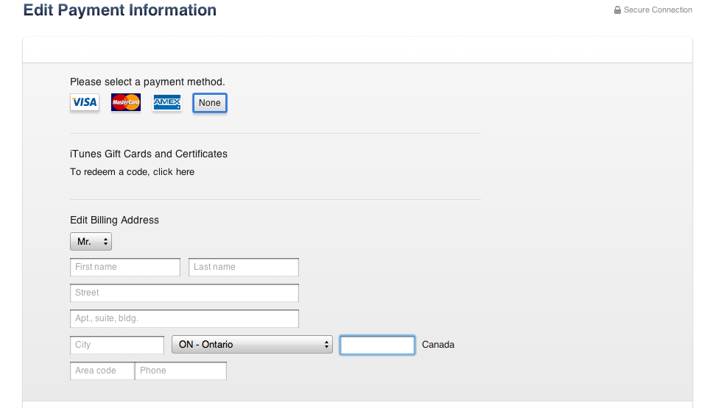The height and width of the screenshot is (408, 710).
Task: Click the iTunes Gift Cards and Certificates heading
Action: 149,154
